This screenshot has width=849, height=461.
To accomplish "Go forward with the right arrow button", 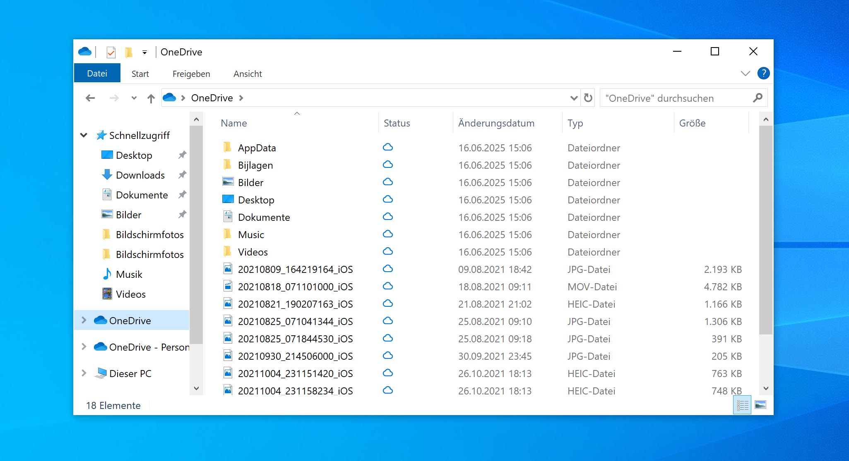I will [114, 98].
